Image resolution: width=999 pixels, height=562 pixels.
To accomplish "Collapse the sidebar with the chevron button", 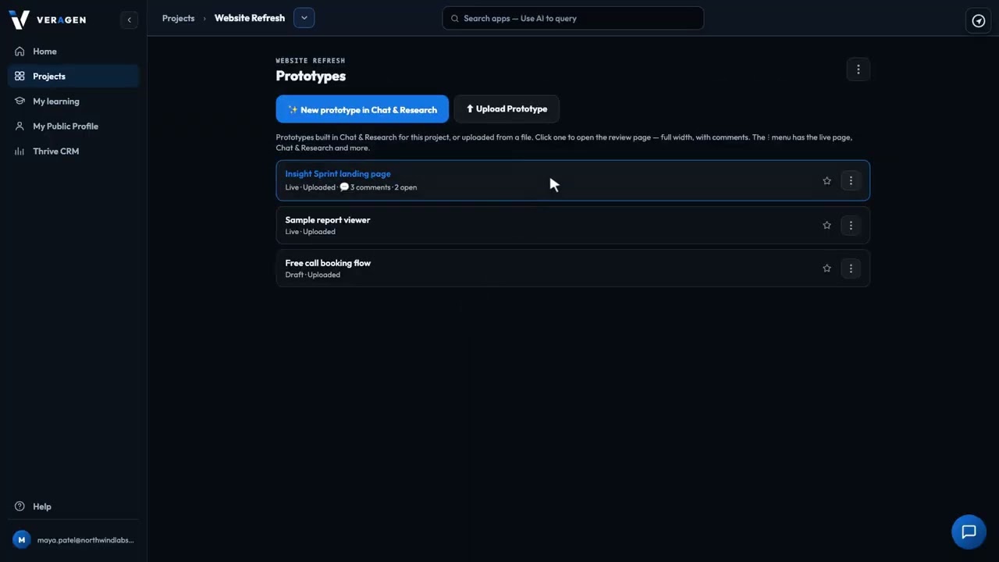I will (130, 20).
